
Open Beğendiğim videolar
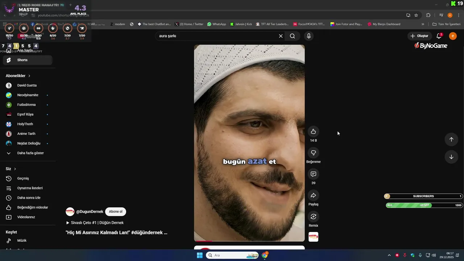click(x=28, y=207)
